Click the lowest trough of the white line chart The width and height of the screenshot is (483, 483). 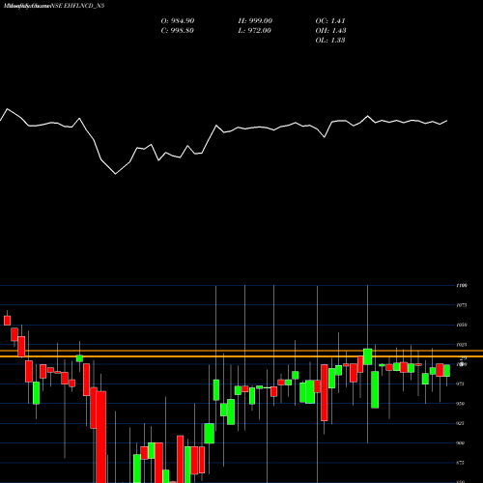[x=116, y=174]
